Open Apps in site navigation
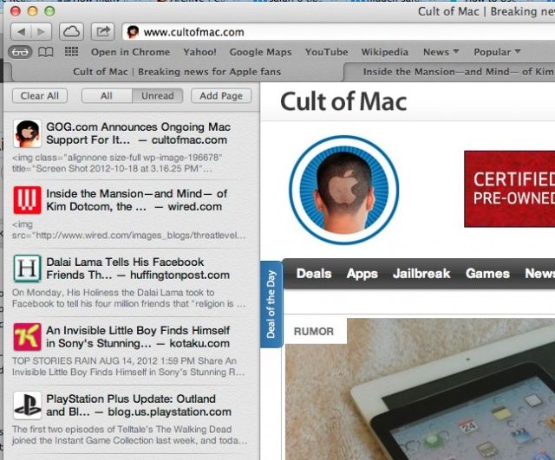This screenshot has width=555, height=460. click(362, 274)
